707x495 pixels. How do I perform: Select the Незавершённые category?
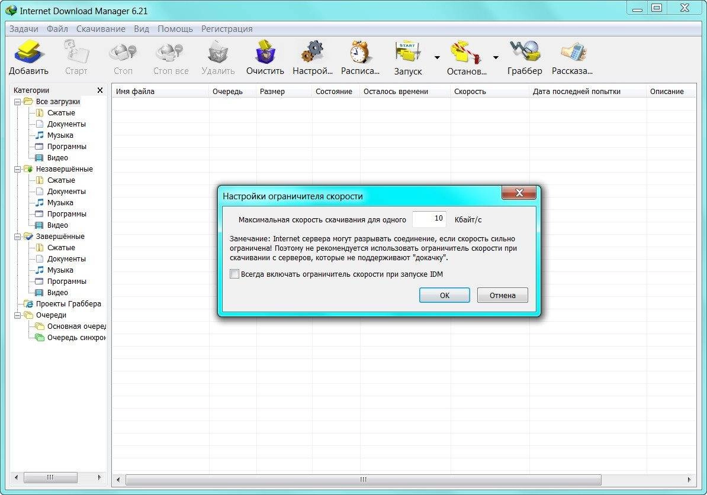click(x=65, y=169)
